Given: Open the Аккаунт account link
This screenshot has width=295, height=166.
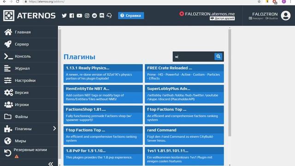Looking at the screenshot, I should click(x=256, y=18).
